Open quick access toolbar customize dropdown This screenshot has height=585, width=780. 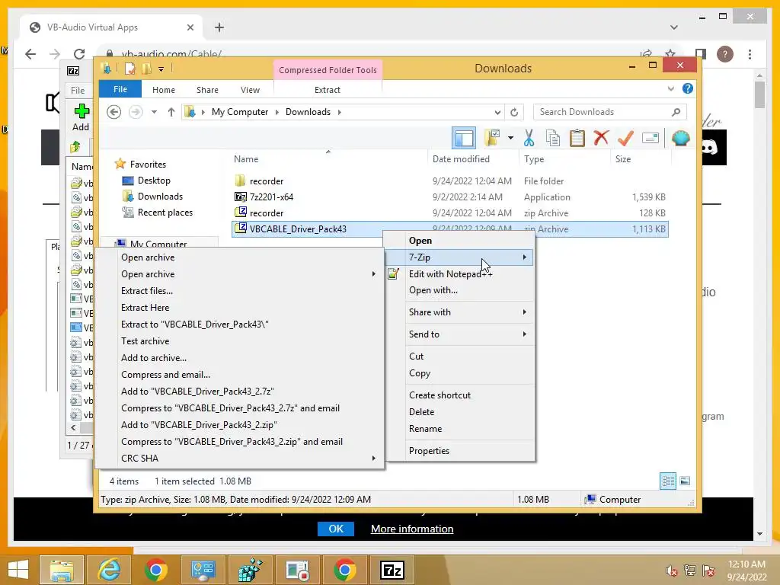point(161,69)
